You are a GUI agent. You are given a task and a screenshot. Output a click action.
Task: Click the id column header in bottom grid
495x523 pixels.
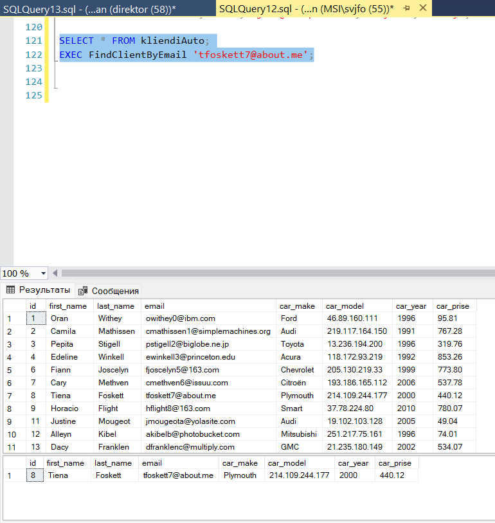35,463
